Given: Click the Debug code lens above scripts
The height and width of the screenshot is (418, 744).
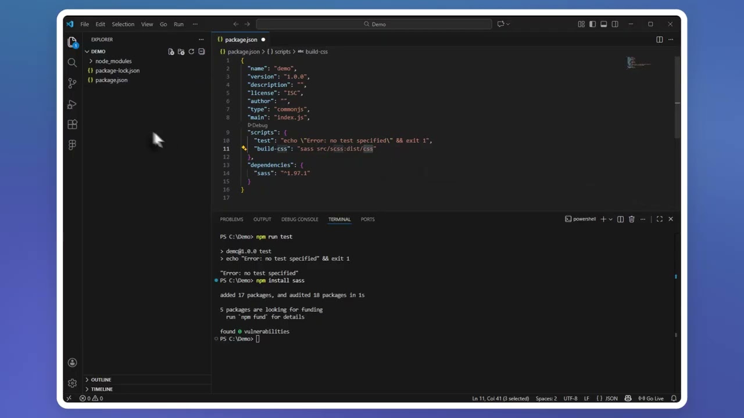Looking at the screenshot, I should point(257,125).
